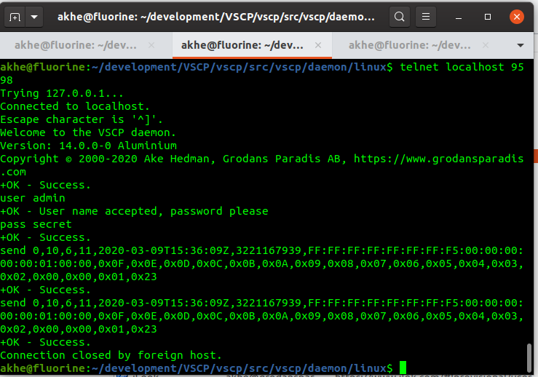
Task: Click the 'pass secret' command line
Action: click(x=36, y=224)
